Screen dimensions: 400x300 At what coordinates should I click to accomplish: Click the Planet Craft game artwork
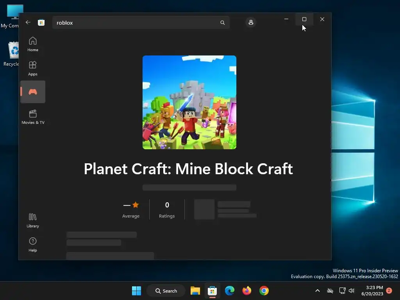coord(189,102)
